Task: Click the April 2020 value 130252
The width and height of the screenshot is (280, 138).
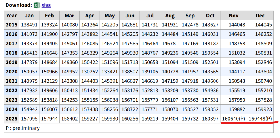Action: (89, 72)
